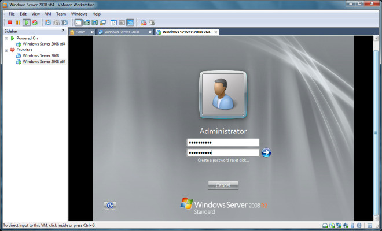Open the Edit menu
Screen dimensions: 382x231
pos(23,14)
